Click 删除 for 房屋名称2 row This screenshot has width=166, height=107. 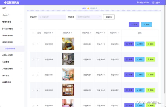coord(151,90)
